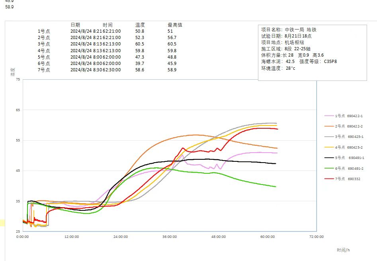Select the 75 y-axis tick label
The width and height of the screenshot is (377, 261).
(18, 79)
